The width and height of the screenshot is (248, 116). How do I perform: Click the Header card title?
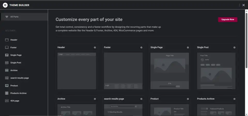pyautogui.click(x=61, y=47)
